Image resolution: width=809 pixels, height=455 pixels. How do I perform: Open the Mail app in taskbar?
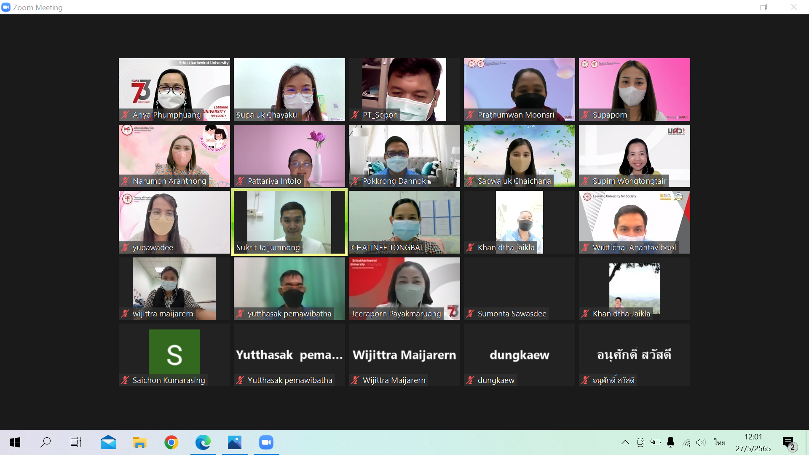[108, 442]
